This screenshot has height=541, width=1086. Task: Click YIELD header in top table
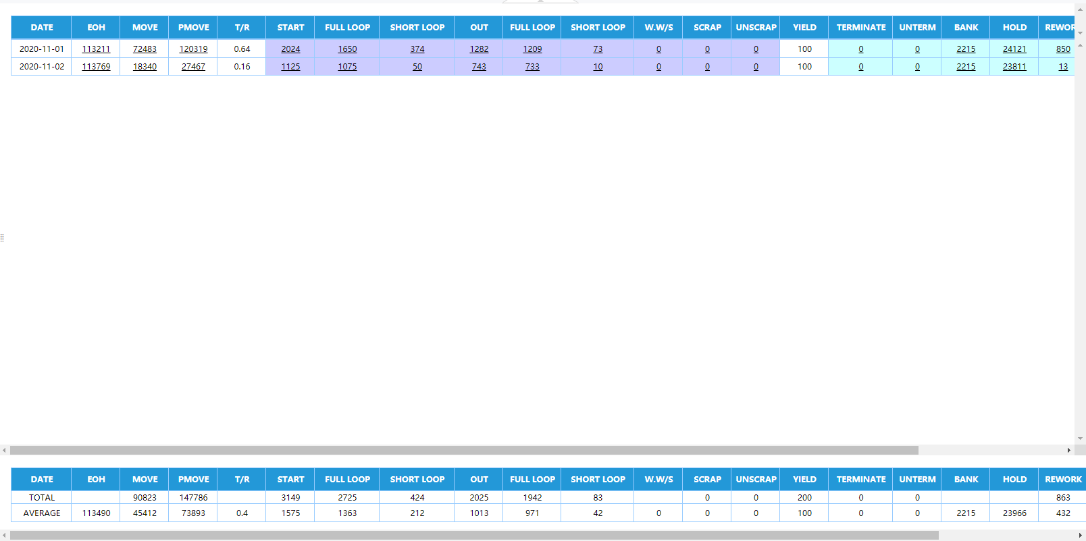[x=804, y=28]
